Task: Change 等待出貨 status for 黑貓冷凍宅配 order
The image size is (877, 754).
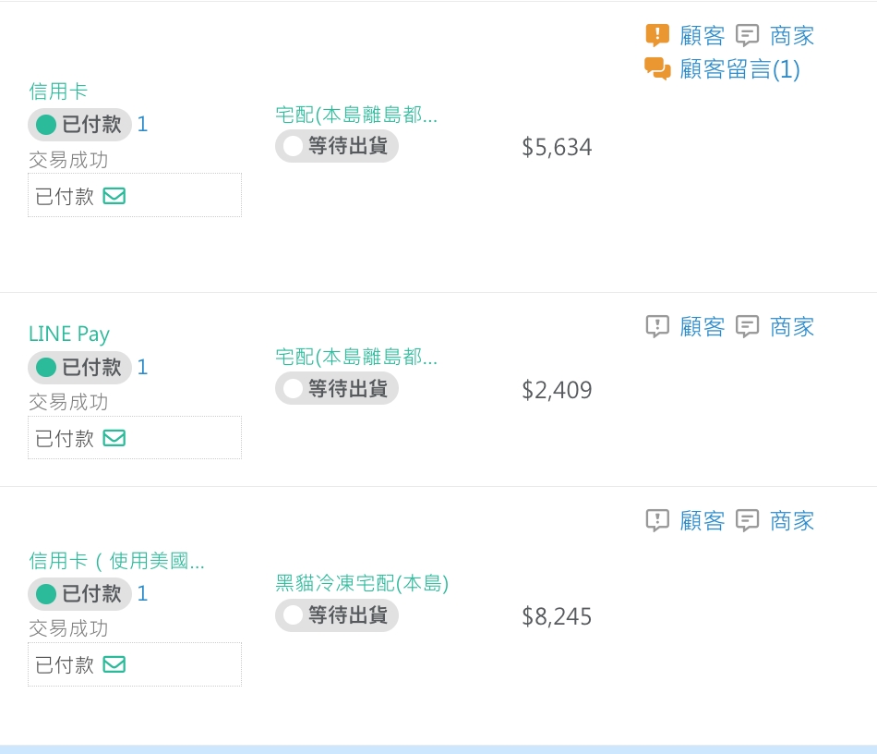Action: pyautogui.click(x=336, y=615)
